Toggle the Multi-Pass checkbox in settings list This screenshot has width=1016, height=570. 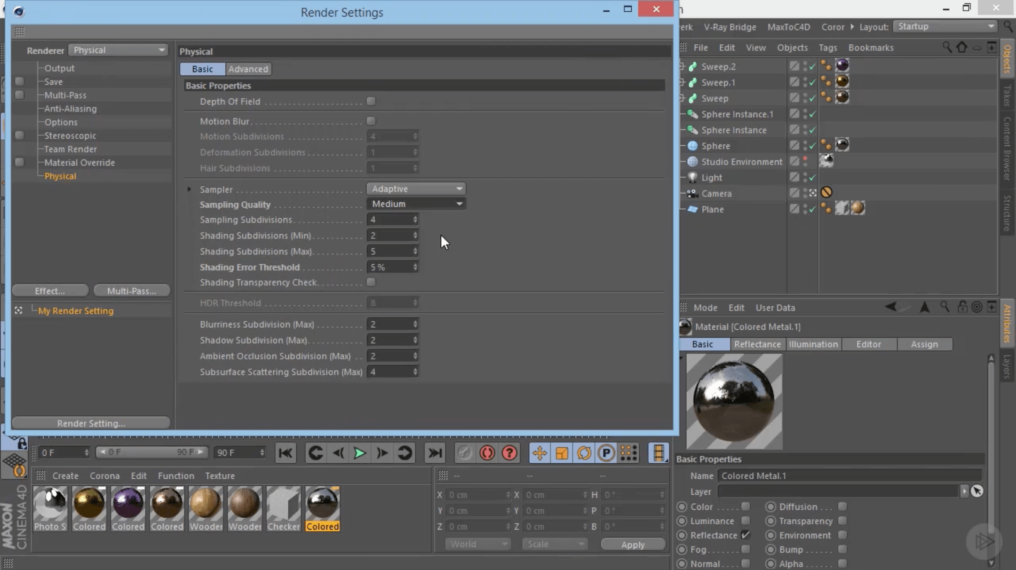point(19,95)
